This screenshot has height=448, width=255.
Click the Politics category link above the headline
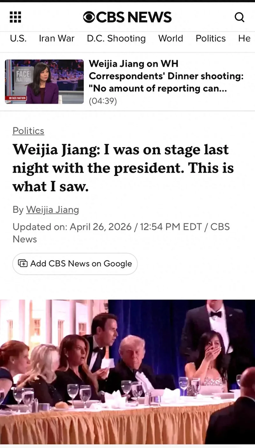point(28,131)
